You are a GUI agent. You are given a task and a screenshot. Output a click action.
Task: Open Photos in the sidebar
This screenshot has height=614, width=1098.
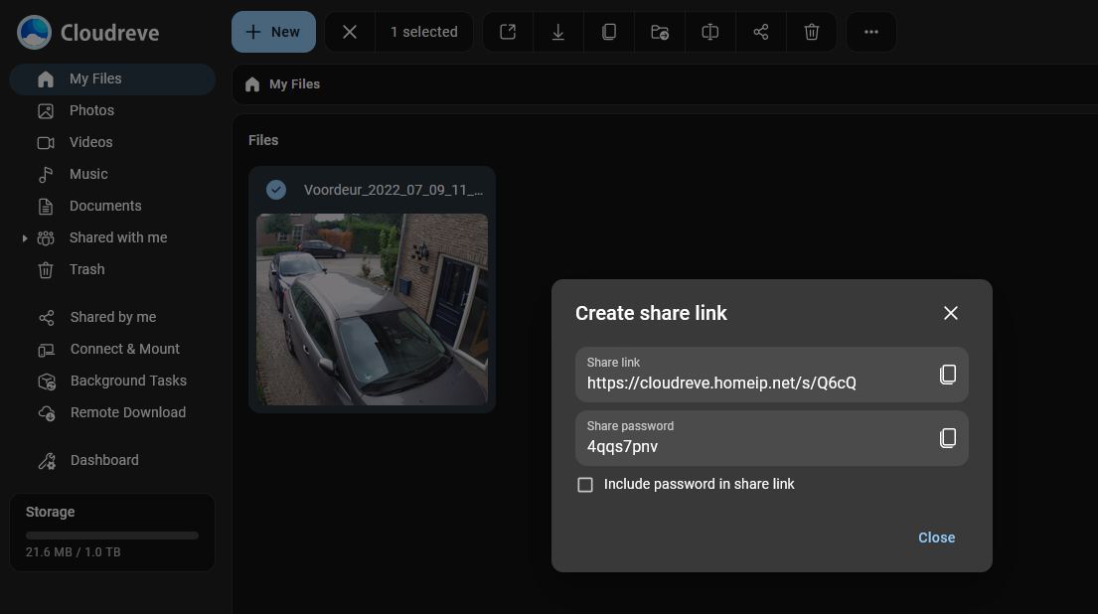[x=91, y=110]
